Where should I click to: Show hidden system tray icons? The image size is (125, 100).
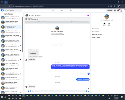(x=107, y=97)
